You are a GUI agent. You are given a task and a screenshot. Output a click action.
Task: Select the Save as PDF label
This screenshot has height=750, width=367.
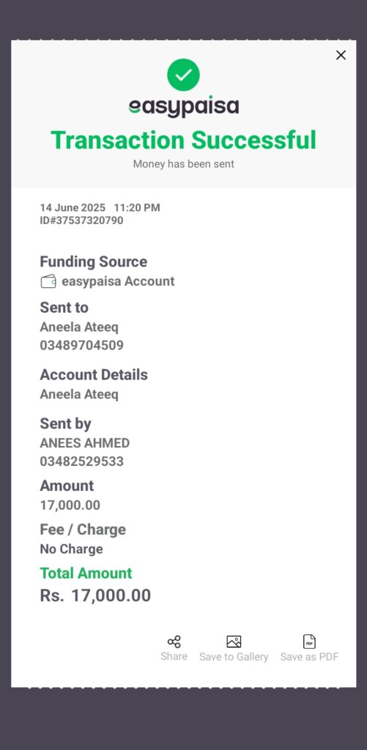(309, 657)
